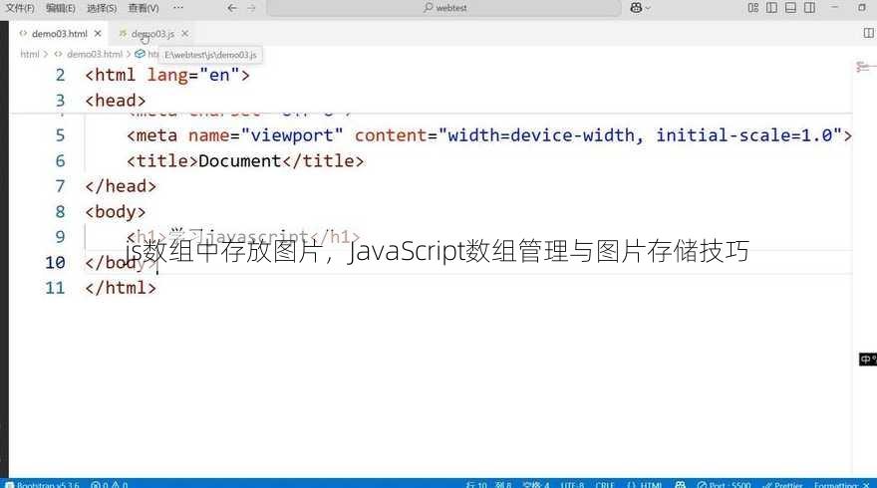This screenshot has height=488, width=877.
Task: Click the minimap preview
Action: tap(865, 67)
